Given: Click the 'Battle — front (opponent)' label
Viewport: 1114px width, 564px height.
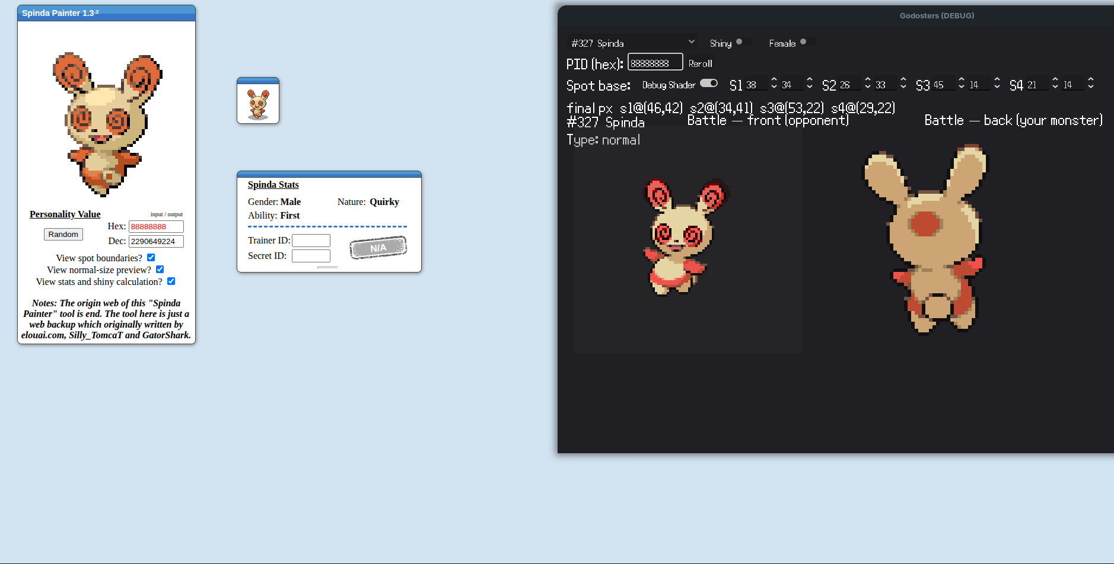Looking at the screenshot, I should tap(768, 120).
